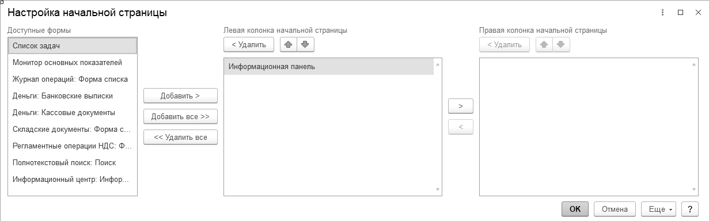709x221 pixels.
Task: Click Добавить > button
Action: click(180, 96)
